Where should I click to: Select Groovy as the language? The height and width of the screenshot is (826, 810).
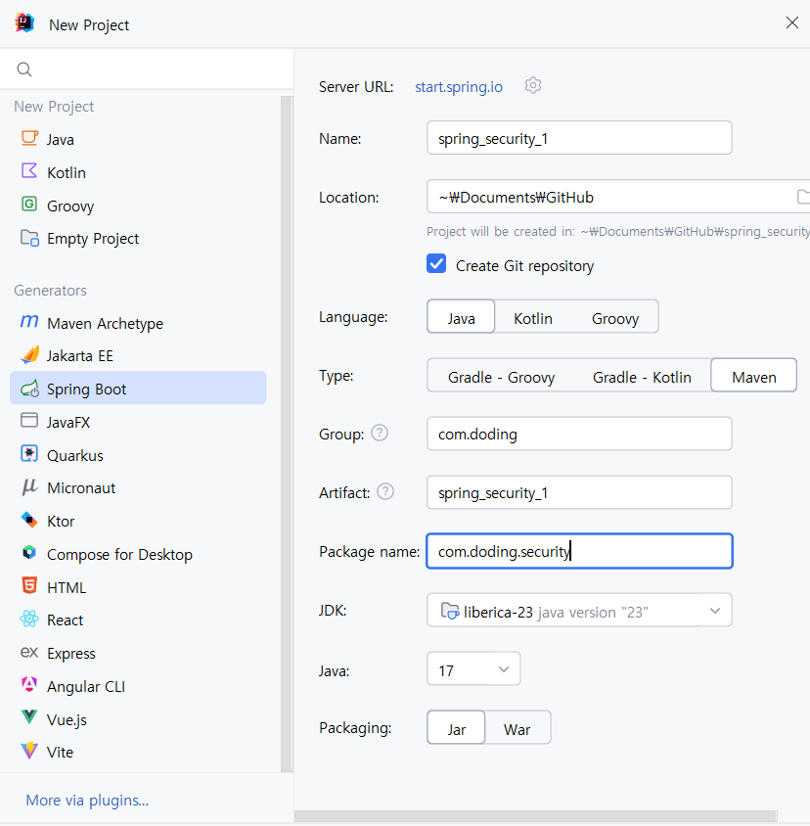coord(615,318)
